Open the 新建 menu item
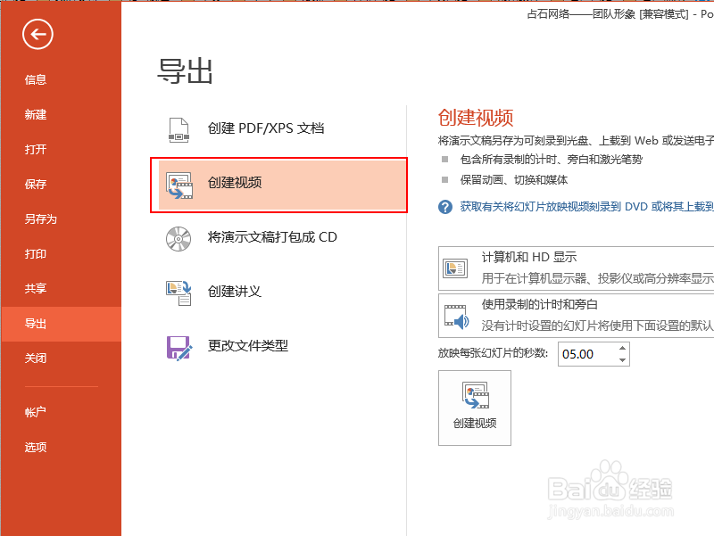 click(x=36, y=114)
